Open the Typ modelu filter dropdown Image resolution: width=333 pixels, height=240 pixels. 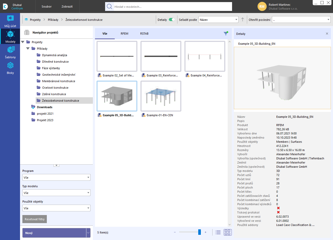56,193
